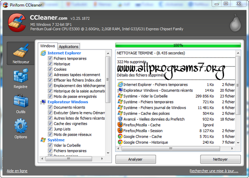Click the Analyser button
Image resolution: width=249 pixels, height=178 pixels.
[x=136, y=159]
